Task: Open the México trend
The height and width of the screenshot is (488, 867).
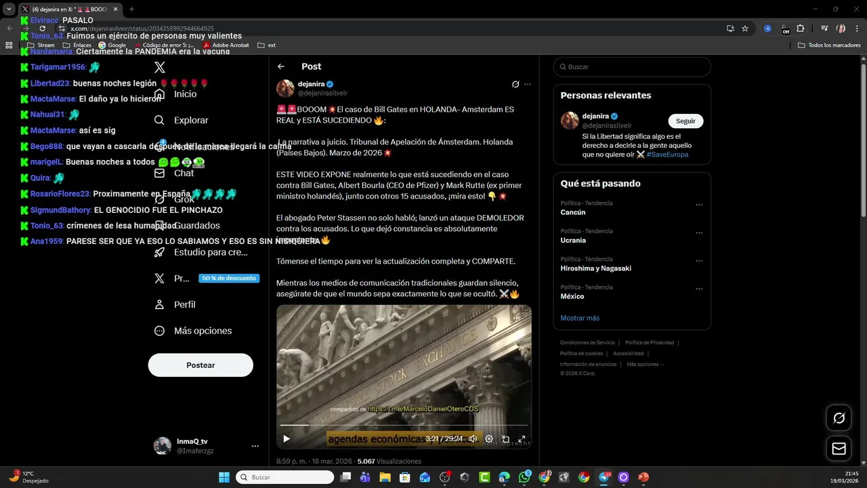Action: 572,296
